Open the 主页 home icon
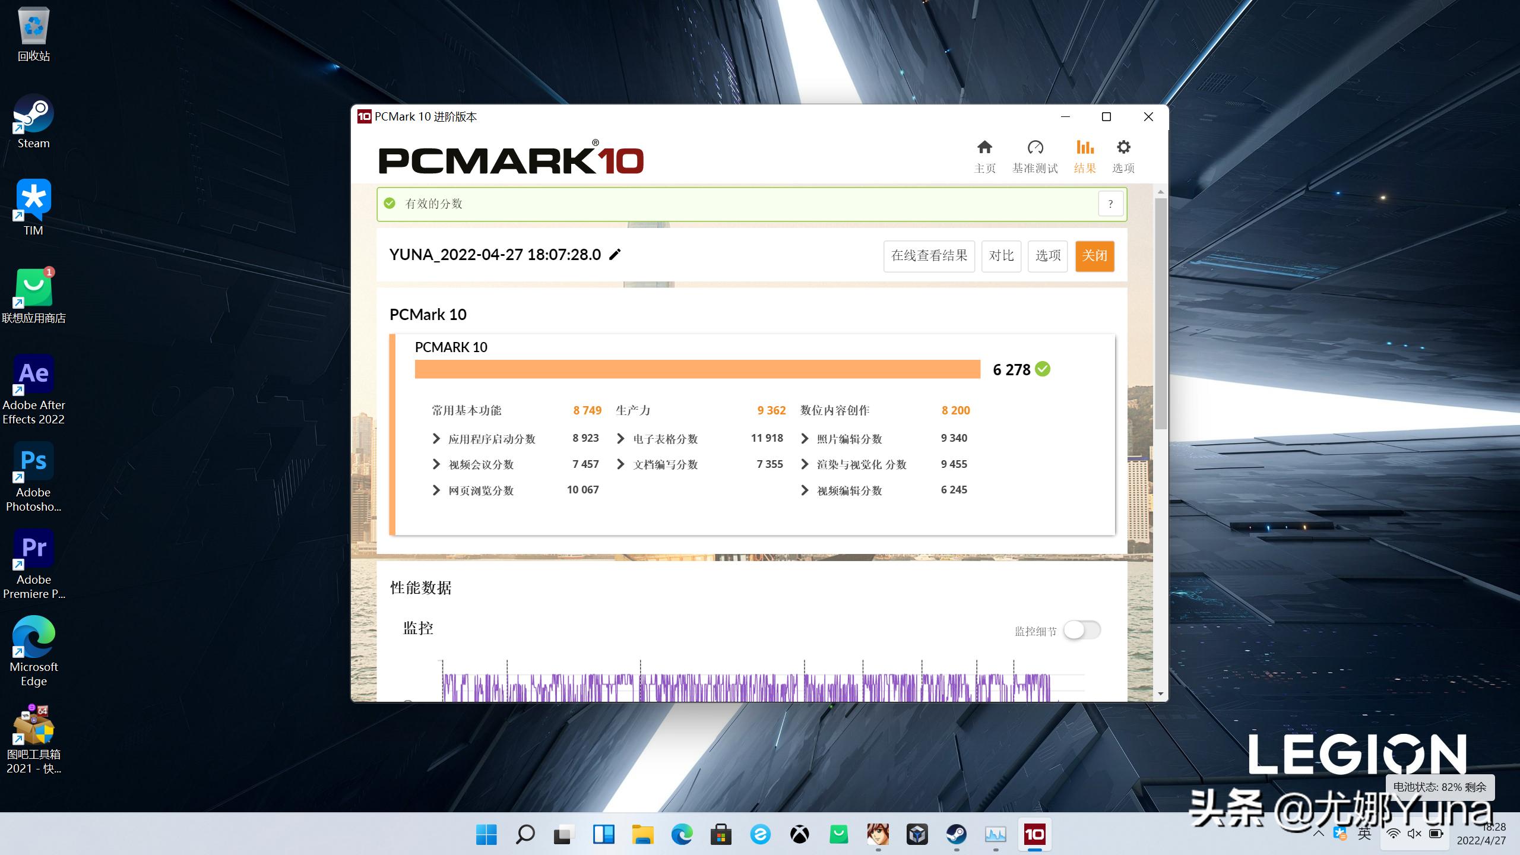This screenshot has width=1520, height=855. coord(984,148)
